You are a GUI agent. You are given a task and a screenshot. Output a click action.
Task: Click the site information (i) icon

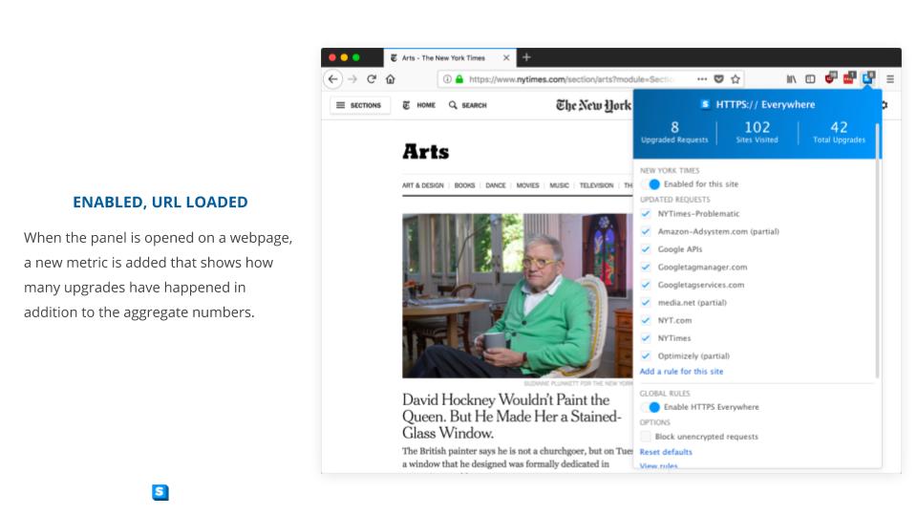pyautogui.click(x=447, y=79)
